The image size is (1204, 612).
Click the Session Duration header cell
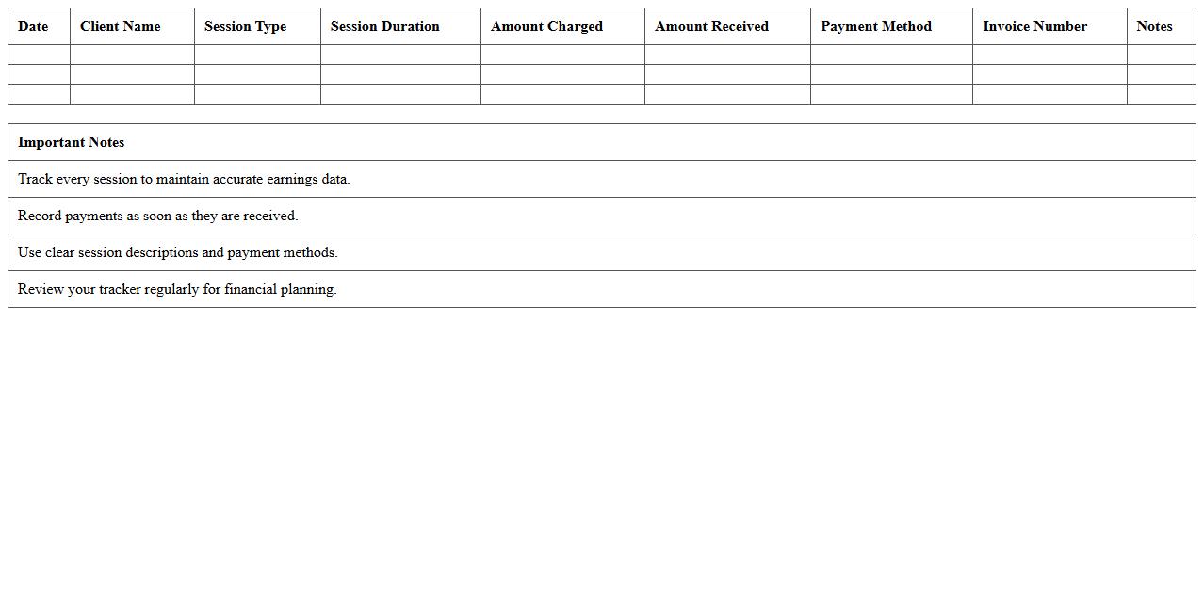pyautogui.click(x=384, y=26)
